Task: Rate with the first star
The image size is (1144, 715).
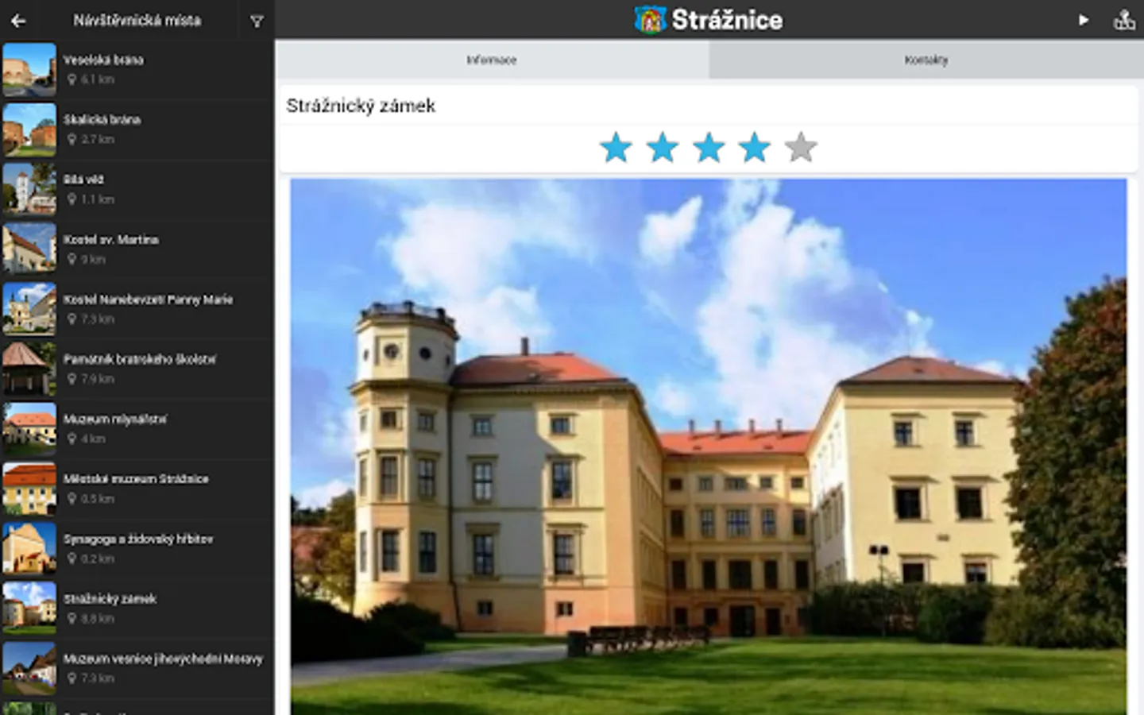Action: click(616, 148)
